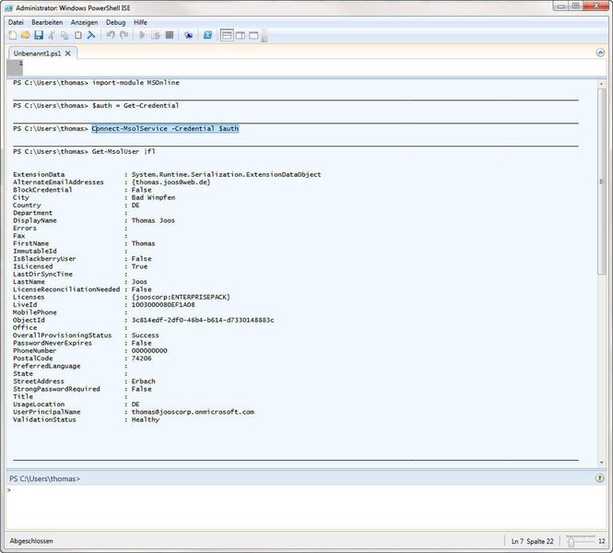This screenshot has height=553, width=613.
Task: Click the green run arrow beside the command prompt
Action: pyautogui.click(x=600, y=478)
